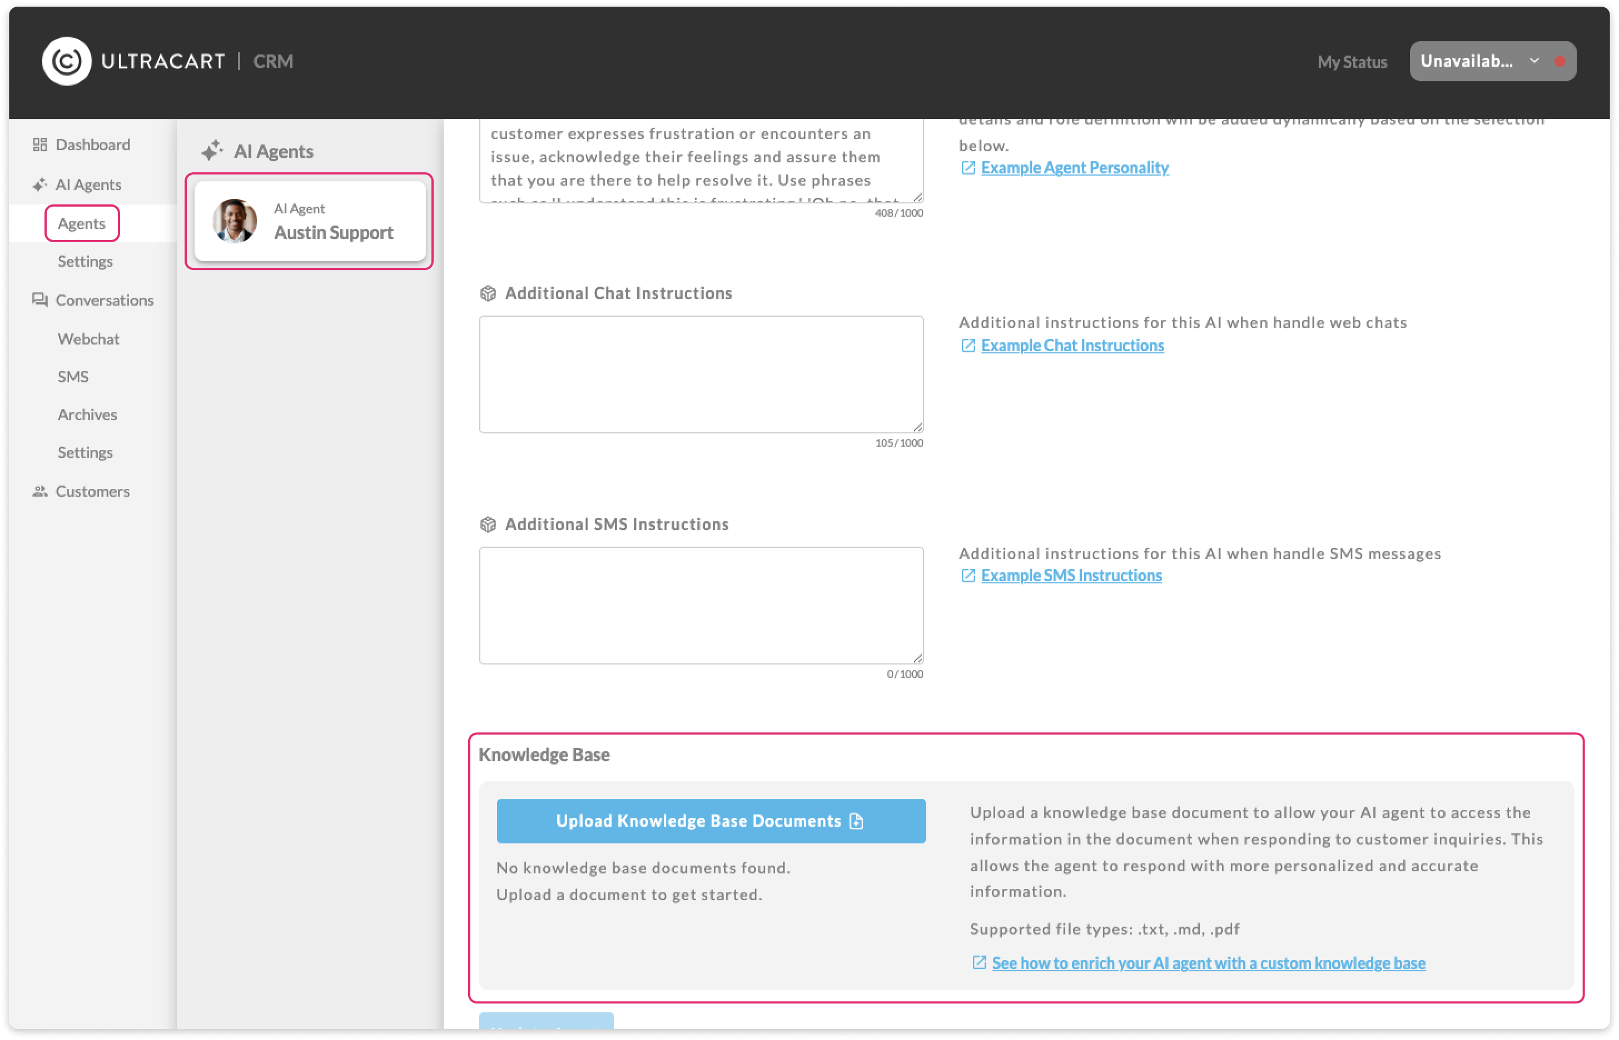The image size is (1619, 1040).
Task: Click the document upload icon on the Upload button
Action: 856,821
